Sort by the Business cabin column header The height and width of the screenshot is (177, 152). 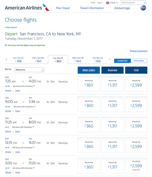(113, 70)
